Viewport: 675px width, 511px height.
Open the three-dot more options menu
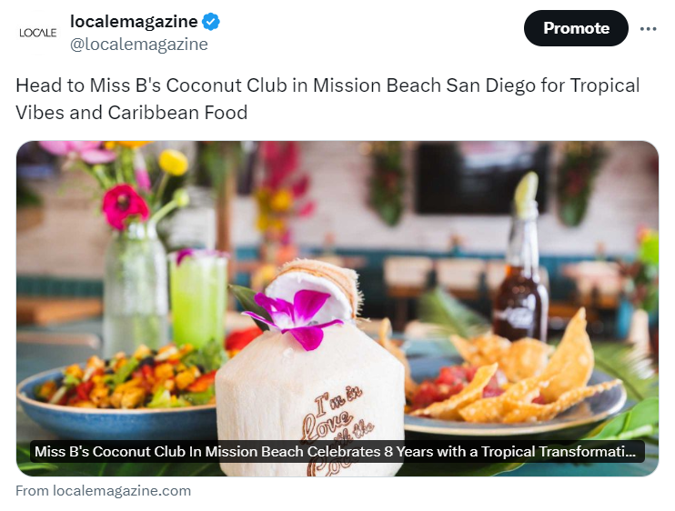pyautogui.click(x=648, y=29)
